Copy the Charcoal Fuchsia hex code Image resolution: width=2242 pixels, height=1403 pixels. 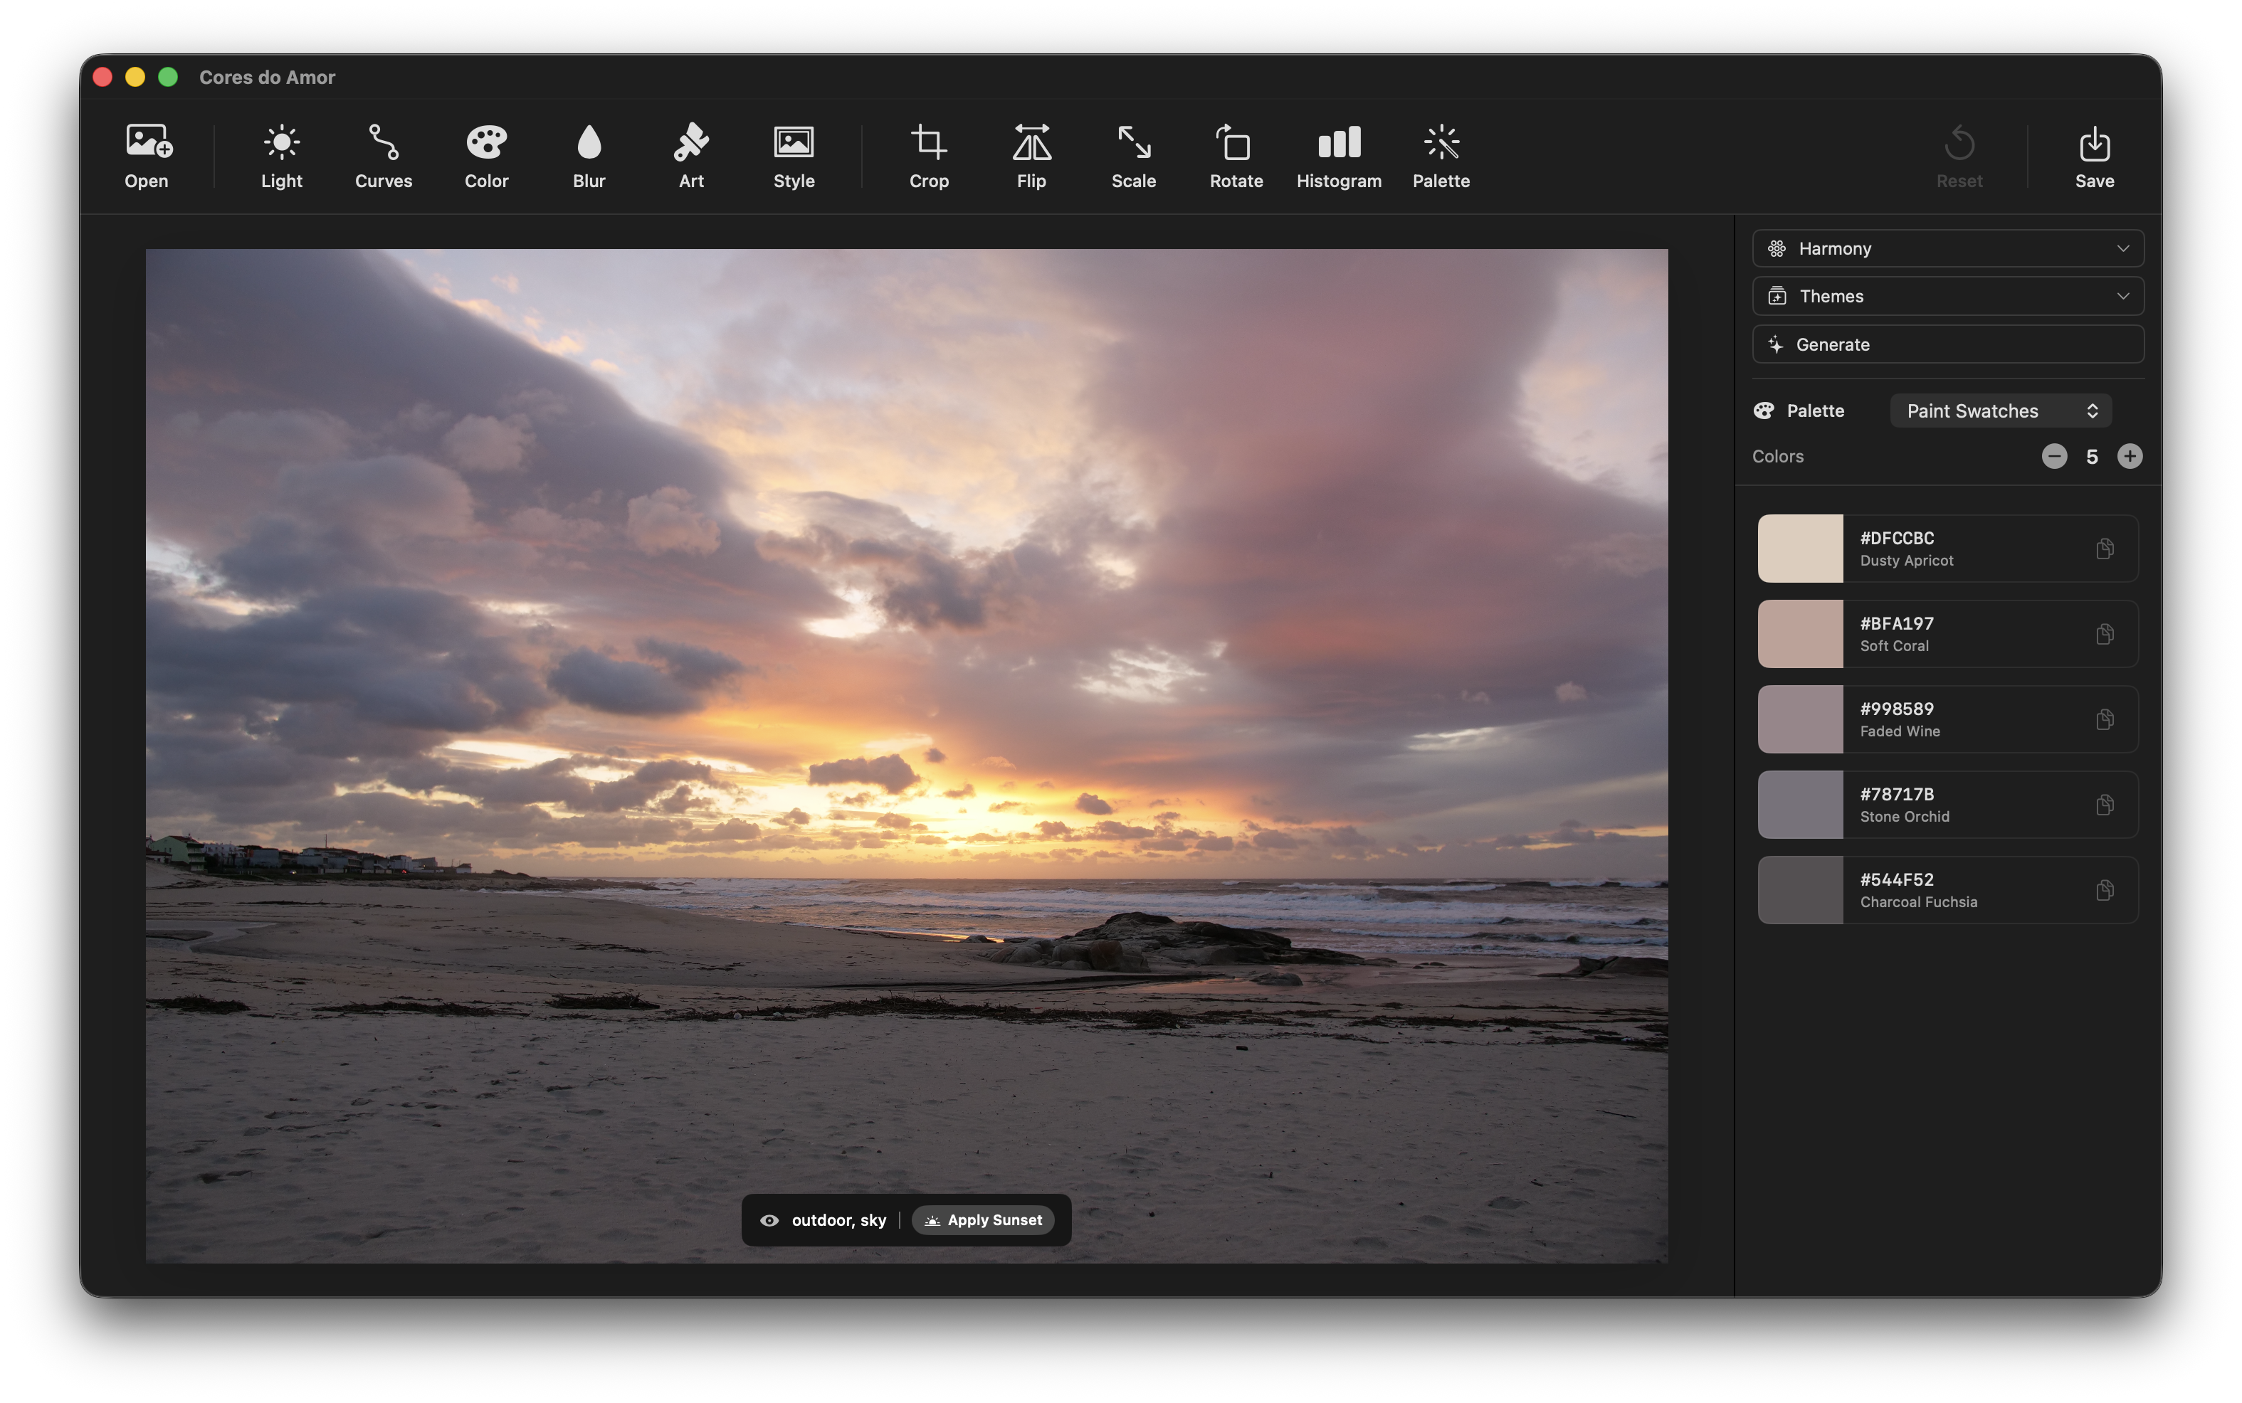(x=2105, y=890)
